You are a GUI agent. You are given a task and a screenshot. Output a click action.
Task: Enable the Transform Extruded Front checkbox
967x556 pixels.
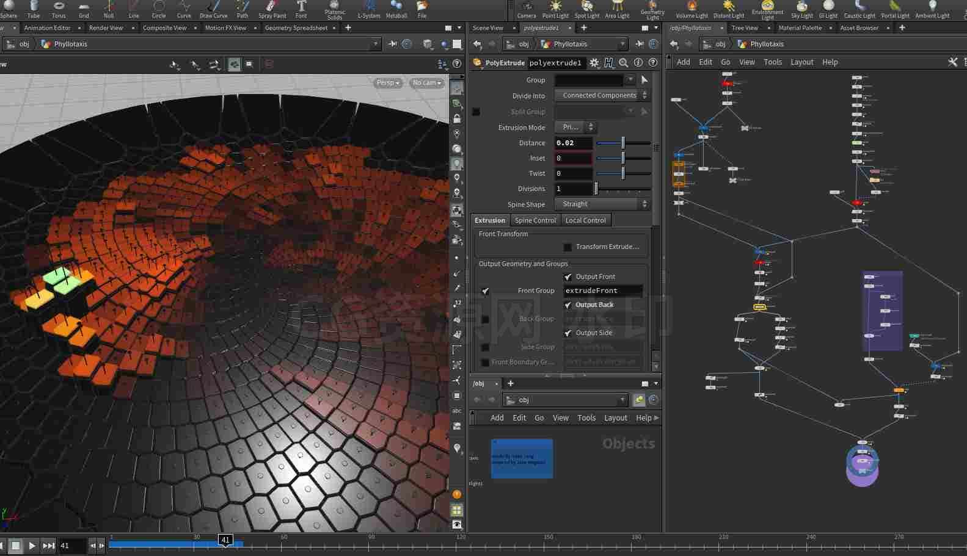pyautogui.click(x=567, y=247)
